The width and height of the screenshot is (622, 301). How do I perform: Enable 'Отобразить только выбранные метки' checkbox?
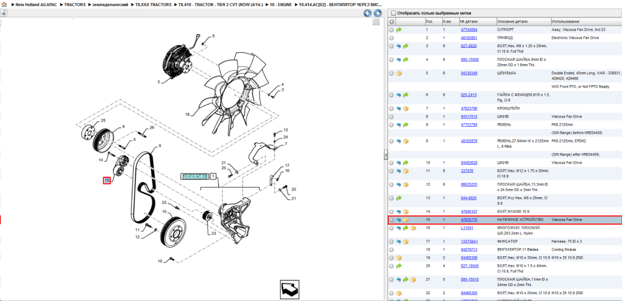[x=394, y=13]
